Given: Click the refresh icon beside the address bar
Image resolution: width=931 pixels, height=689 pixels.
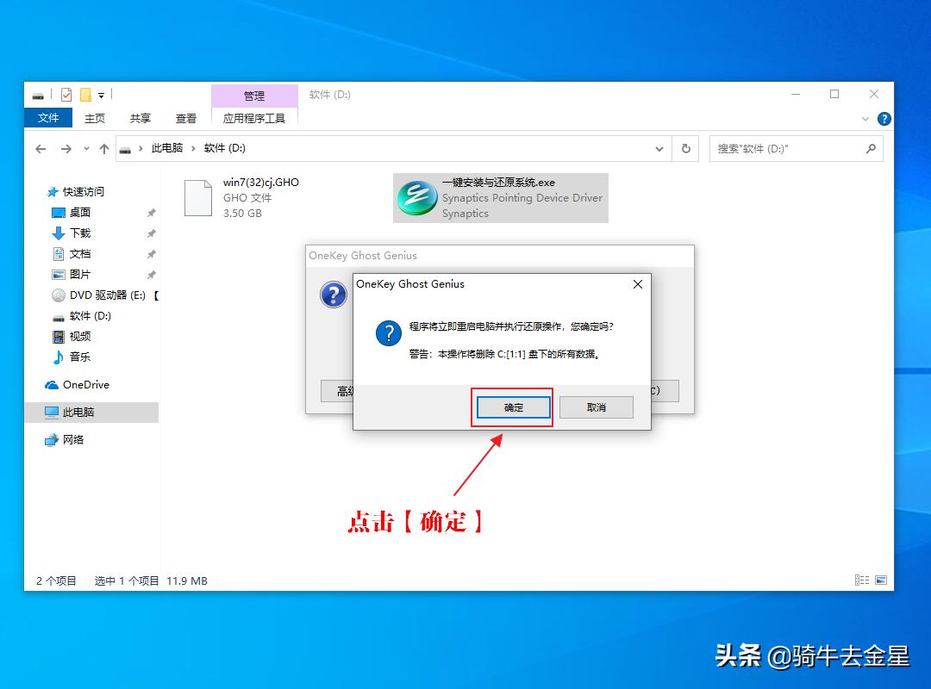Looking at the screenshot, I should [x=685, y=148].
